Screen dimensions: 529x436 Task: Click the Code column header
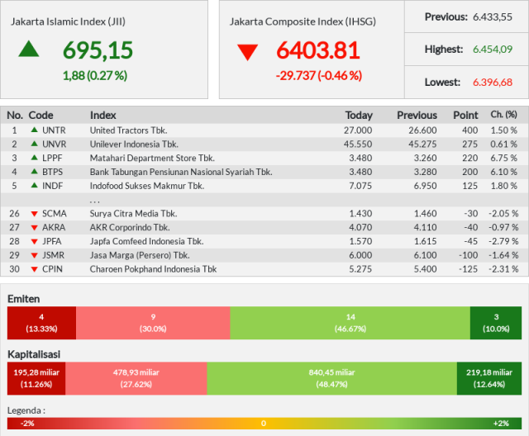tap(41, 116)
